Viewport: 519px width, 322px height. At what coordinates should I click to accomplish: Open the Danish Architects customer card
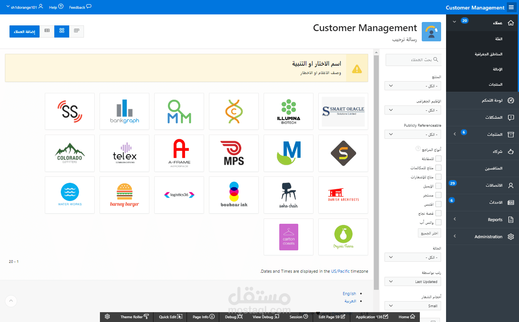point(343,195)
